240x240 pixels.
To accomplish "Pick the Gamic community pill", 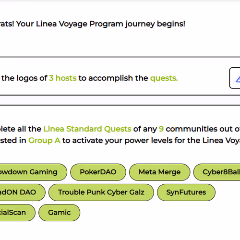I will (x=60, y=213).
